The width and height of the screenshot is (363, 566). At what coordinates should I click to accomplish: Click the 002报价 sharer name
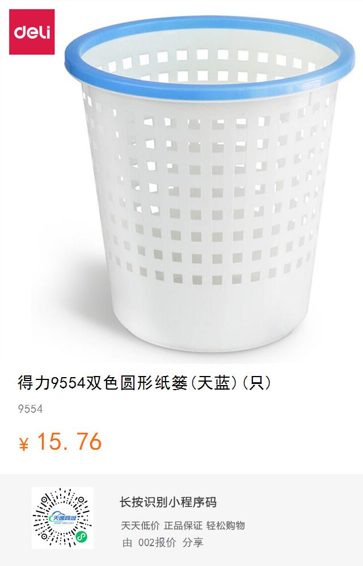[157, 542]
